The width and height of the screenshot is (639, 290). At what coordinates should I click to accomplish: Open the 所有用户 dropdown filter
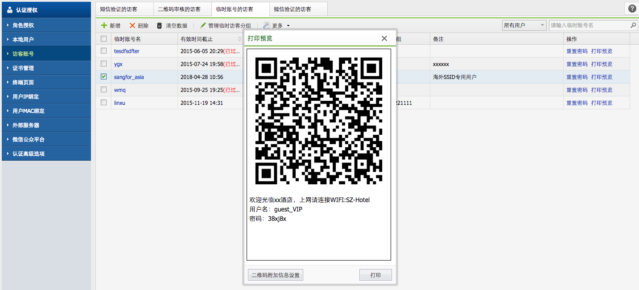[x=524, y=25]
